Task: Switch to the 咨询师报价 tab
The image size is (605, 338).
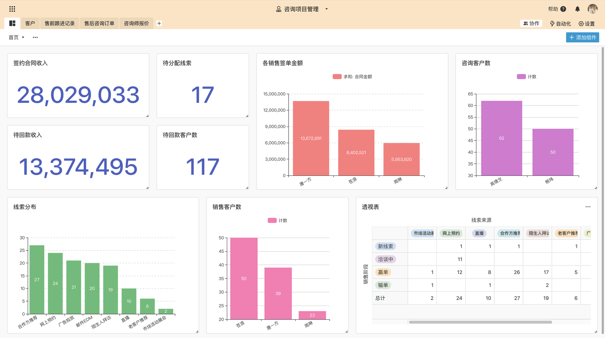Action: [x=136, y=23]
